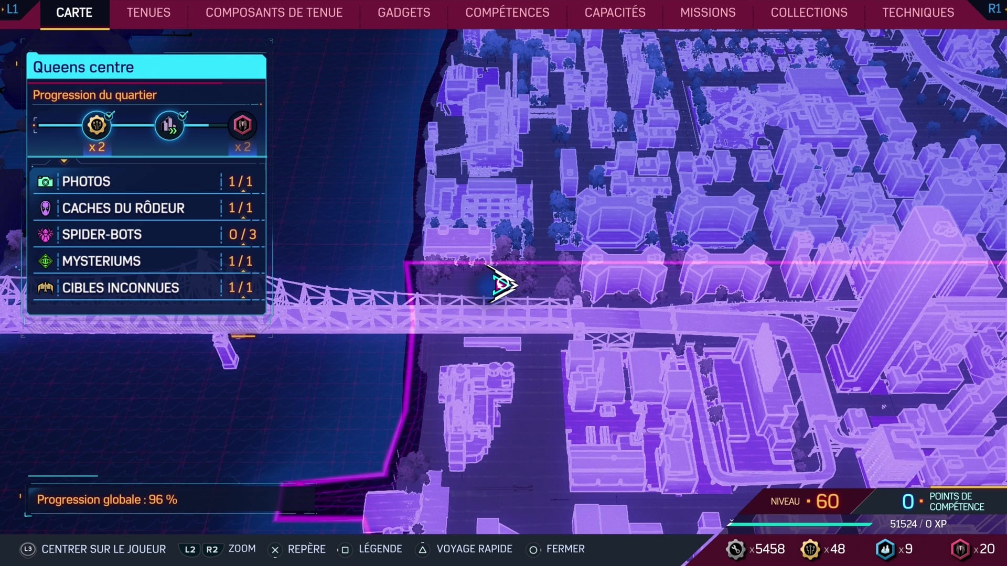The image size is (1007, 566).
Task: Click the NIVEAU 60 level indicator
Action: point(805,502)
